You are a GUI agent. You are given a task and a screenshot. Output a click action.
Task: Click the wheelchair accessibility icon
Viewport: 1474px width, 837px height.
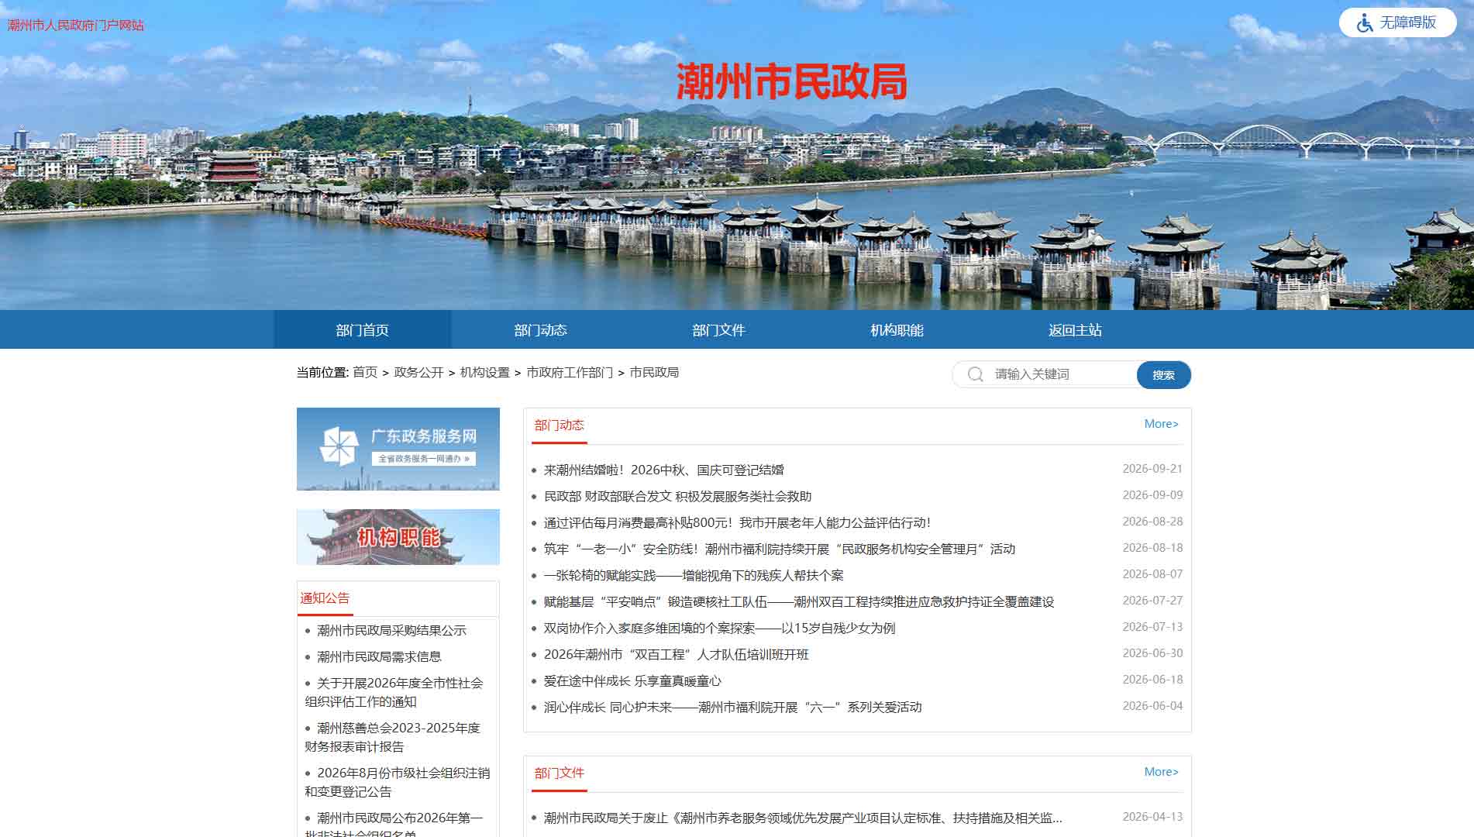tap(1365, 23)
